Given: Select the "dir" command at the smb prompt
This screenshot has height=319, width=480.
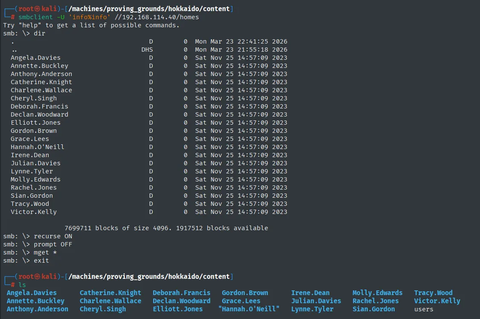Looking at the screenshot, I should (x=39, y=33).
